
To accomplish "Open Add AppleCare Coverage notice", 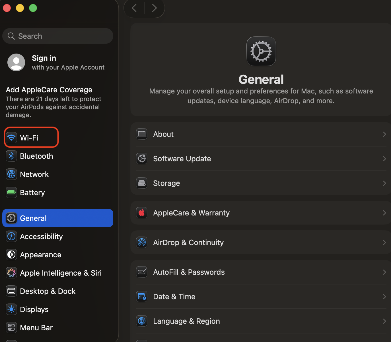I will click(53, 102).
